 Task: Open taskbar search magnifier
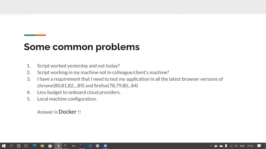coord(11,146)
